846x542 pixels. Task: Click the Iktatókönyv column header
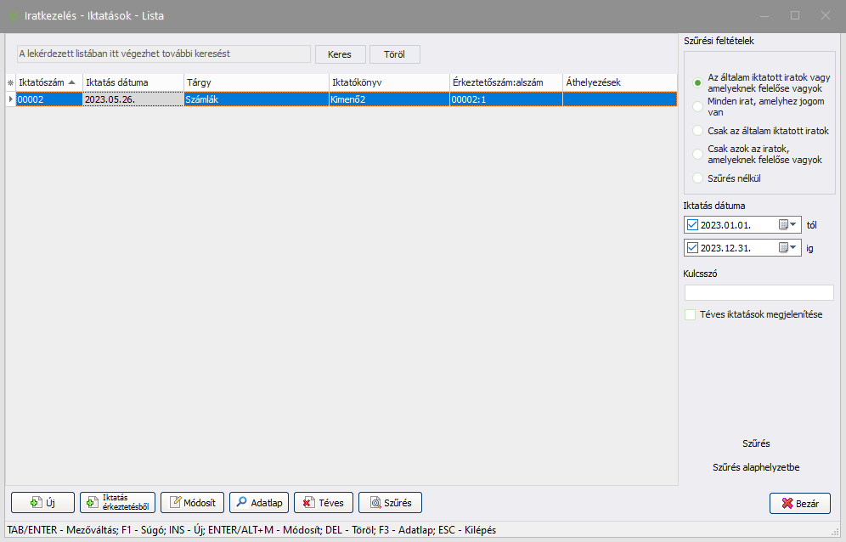(x=389, y=82)
